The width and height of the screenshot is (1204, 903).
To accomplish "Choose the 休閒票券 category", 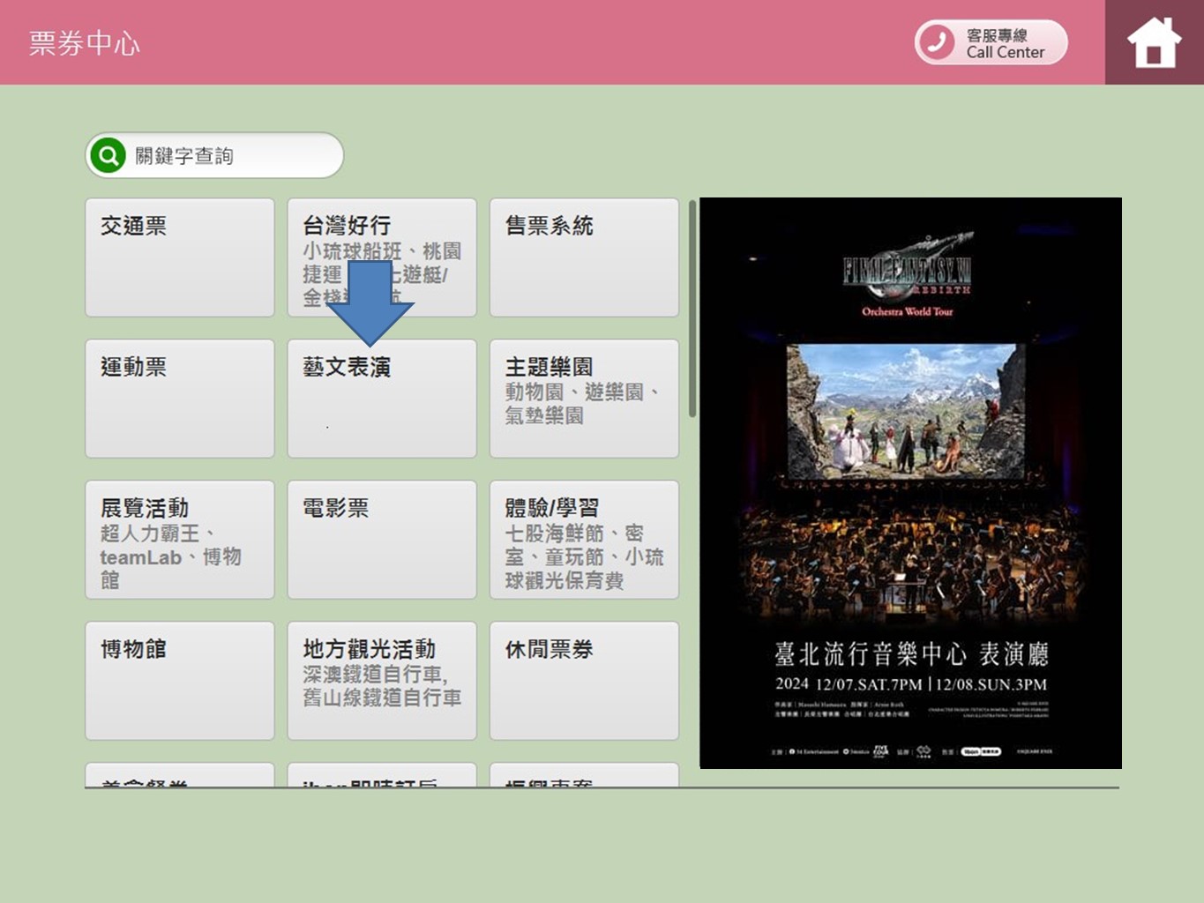I will pos(584,681).
